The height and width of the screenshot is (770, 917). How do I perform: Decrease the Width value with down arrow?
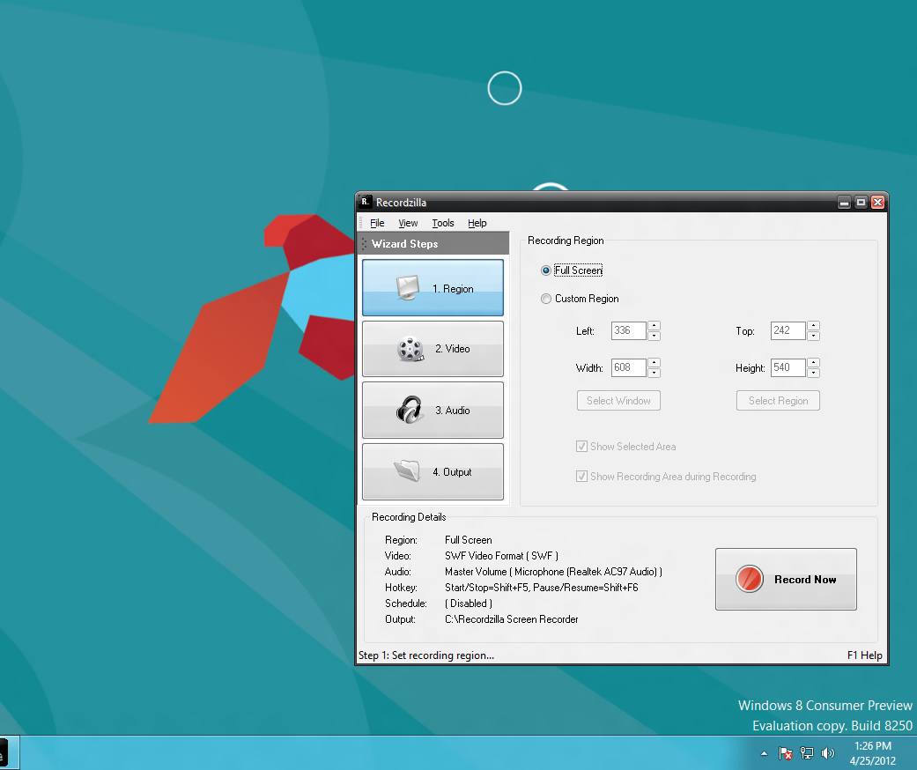tap(654, 373)
